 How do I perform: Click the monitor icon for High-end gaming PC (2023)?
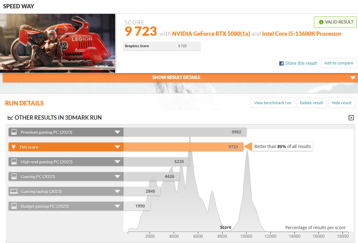click(x=14, y=162)
